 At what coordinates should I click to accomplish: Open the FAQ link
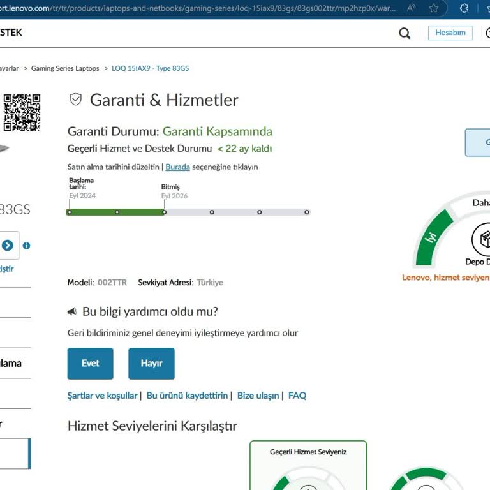(297, 396)
